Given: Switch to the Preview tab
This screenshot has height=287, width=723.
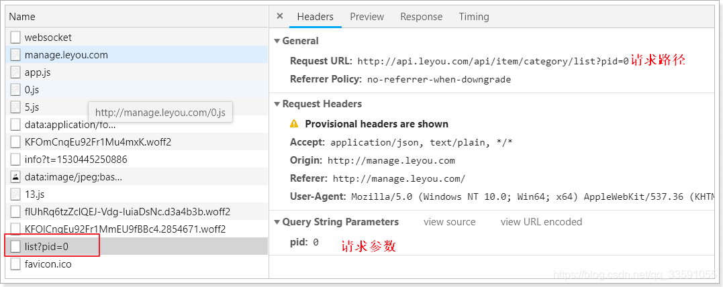Looking at the screenshot, I should click(367, 17).
